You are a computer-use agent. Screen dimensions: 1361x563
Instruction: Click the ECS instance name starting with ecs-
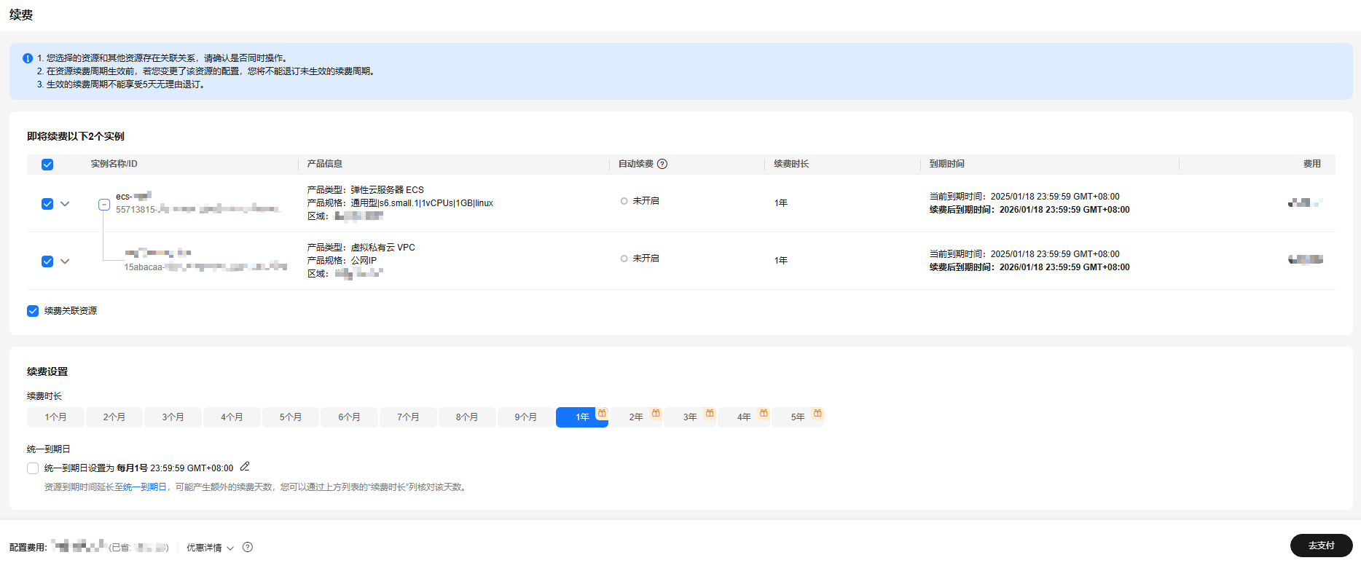(133, 196)
